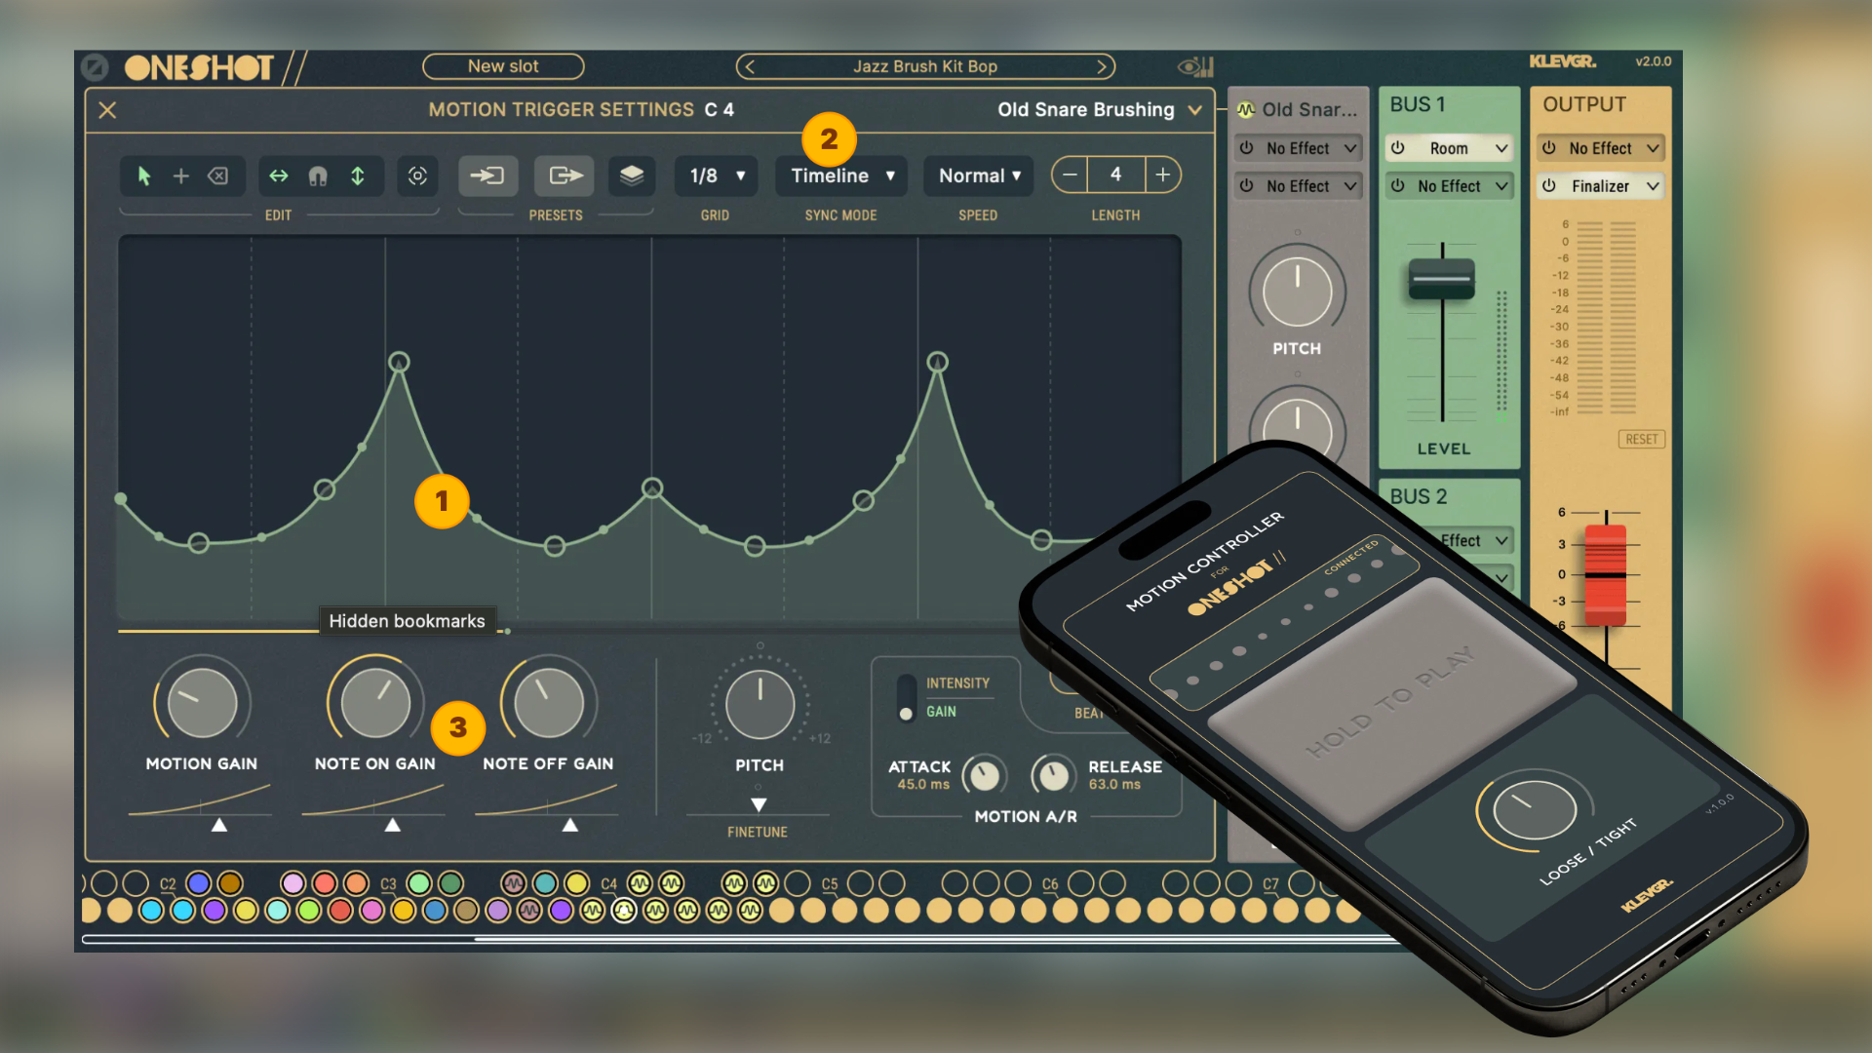This screenshot has height=1053, width=1872.
Task: Switch the Motion A/R toggle to Intensity
Action: point(906,682)
